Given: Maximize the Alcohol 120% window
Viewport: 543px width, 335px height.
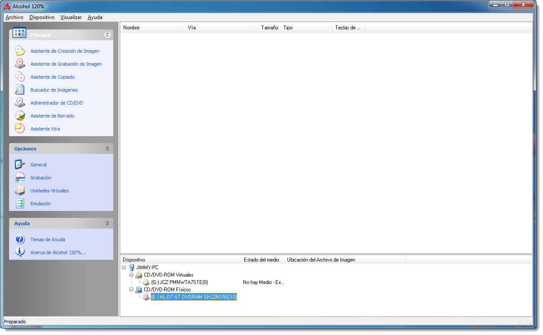Looking at the screenshot, I should (507, 4).
